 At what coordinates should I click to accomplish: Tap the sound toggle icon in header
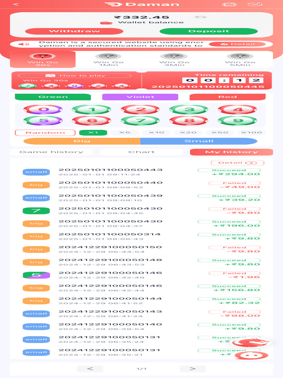pos(255,4)
